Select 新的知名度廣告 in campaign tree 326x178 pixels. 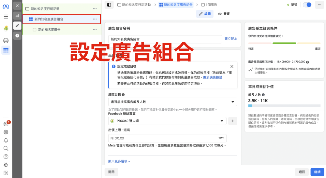tap(49, 30)
